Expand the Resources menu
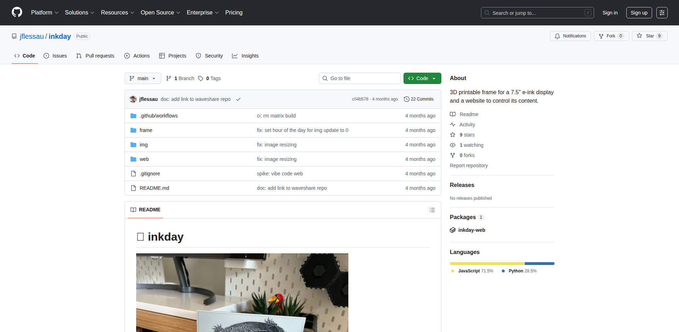The width and height of the screenshot is (679, 332). coord(117,13)
